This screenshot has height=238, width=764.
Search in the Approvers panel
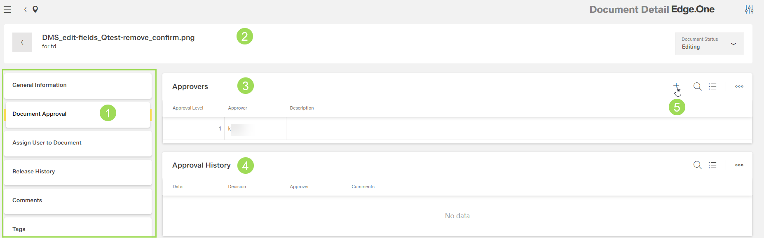[x=697, y=86]
